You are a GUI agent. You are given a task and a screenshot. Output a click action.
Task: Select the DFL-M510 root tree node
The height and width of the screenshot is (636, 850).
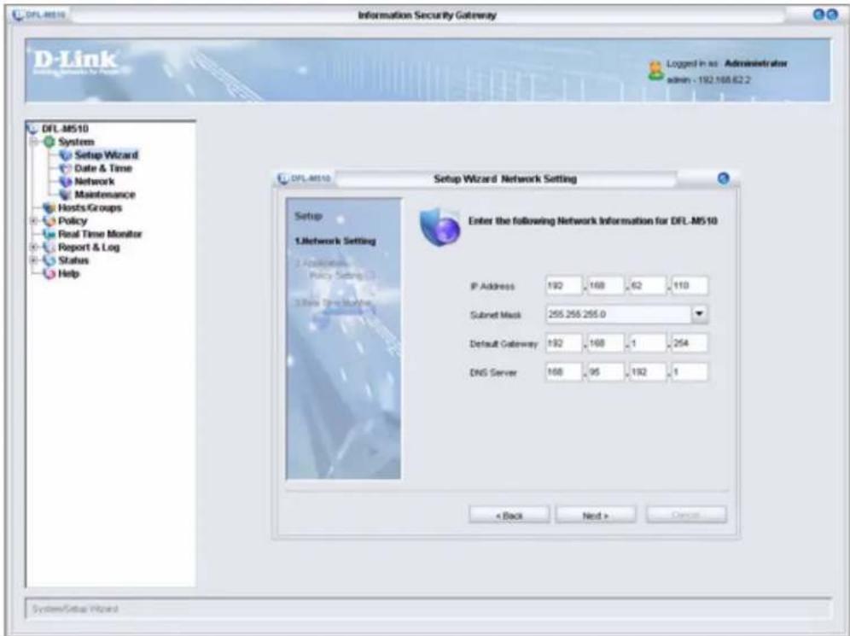(65, 129)
